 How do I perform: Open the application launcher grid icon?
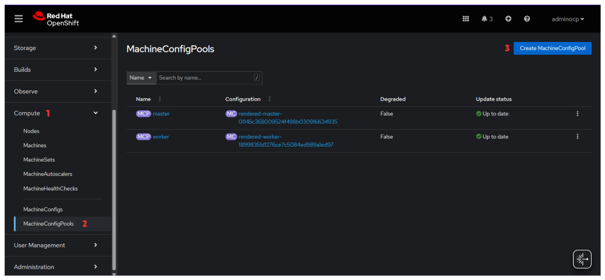point(465,19)
